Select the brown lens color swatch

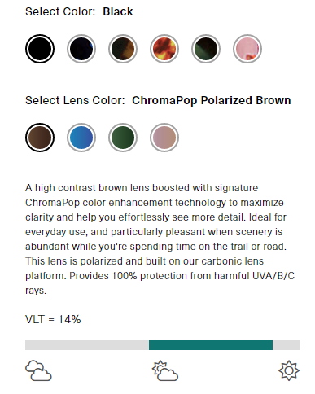[40, 138]
